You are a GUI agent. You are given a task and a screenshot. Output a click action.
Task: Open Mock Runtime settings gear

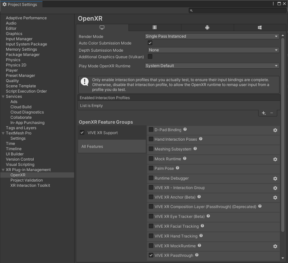[x=275, y=159]
